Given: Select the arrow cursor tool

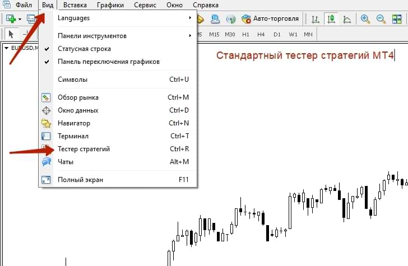Looking at the screenshot, I should pos(11,34).
